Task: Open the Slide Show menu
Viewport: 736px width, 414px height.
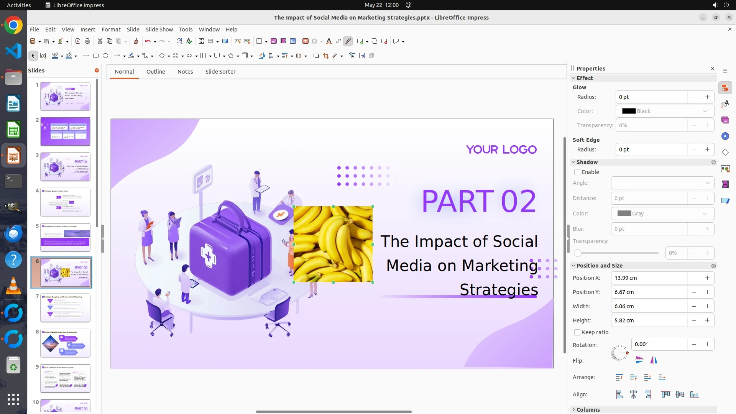Action: tap(159, 30)
